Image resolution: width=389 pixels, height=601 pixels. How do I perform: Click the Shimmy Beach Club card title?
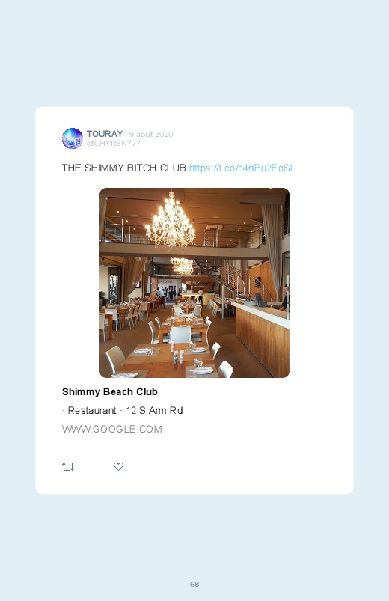pyautogui.click(x=110, y=391)
